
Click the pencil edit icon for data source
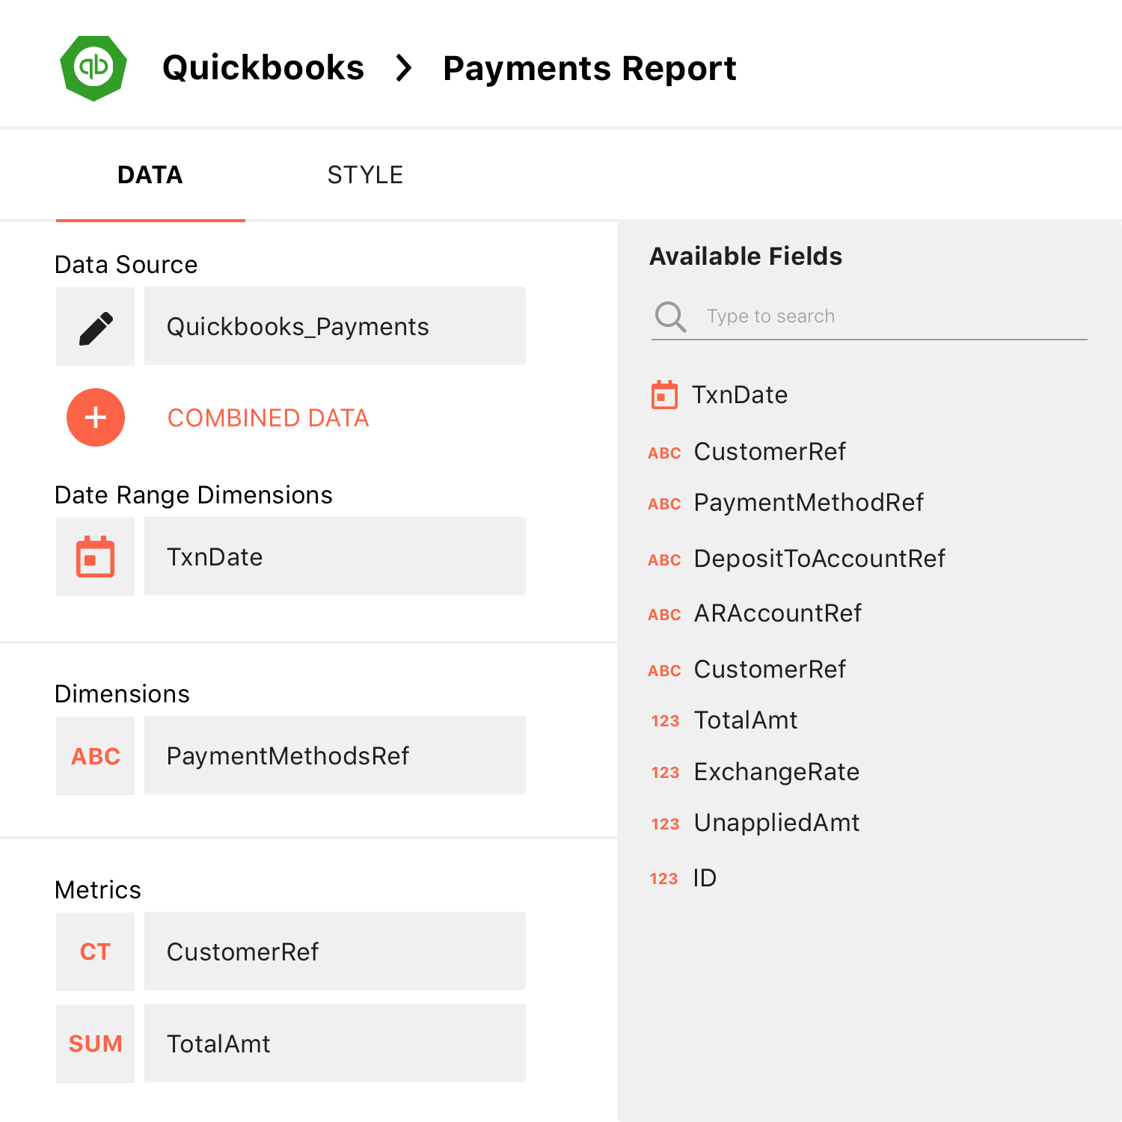tap(96, 328)
